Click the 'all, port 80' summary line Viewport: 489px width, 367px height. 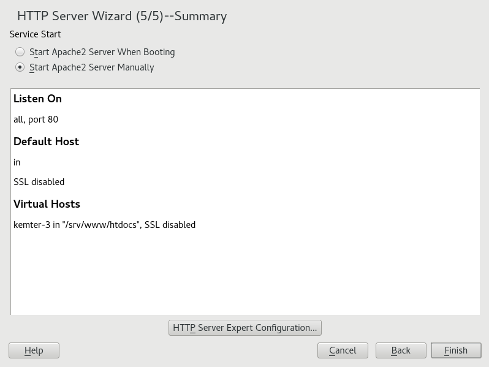pyautogui.click(x=36, y=119)
